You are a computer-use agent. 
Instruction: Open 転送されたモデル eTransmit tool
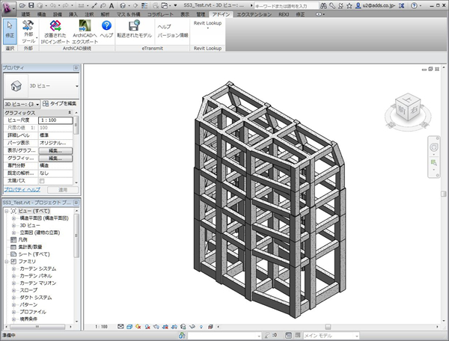pos(134,29)
